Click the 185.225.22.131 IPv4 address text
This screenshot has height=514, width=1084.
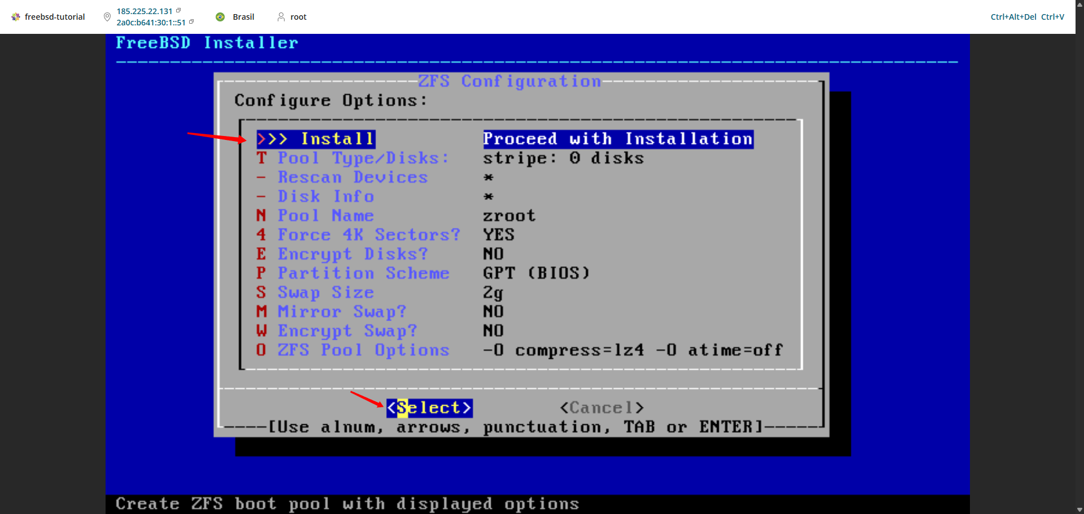[145, 11]
